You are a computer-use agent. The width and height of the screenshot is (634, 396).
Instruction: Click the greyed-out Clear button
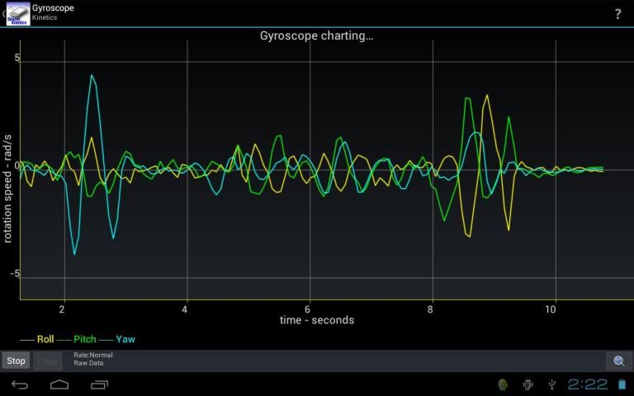click(48, 361)
